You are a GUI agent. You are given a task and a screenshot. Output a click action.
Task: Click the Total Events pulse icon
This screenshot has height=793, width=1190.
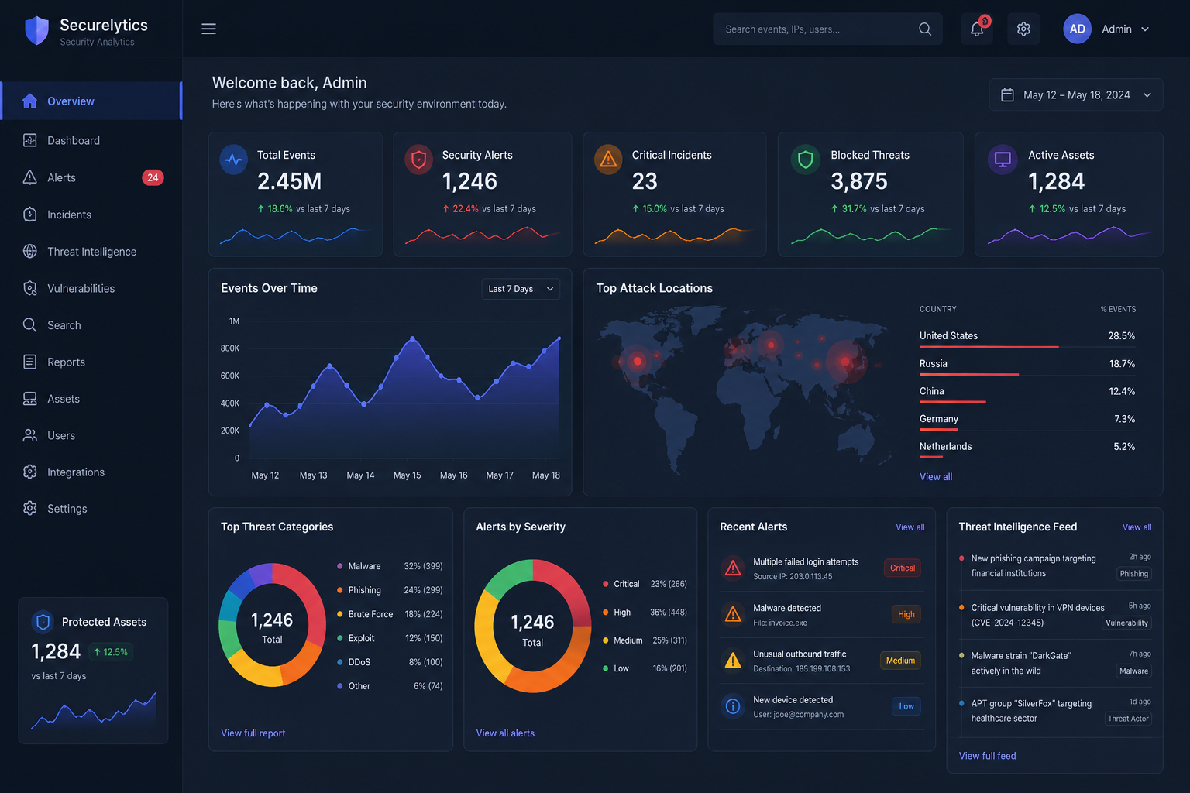(233, 160)
